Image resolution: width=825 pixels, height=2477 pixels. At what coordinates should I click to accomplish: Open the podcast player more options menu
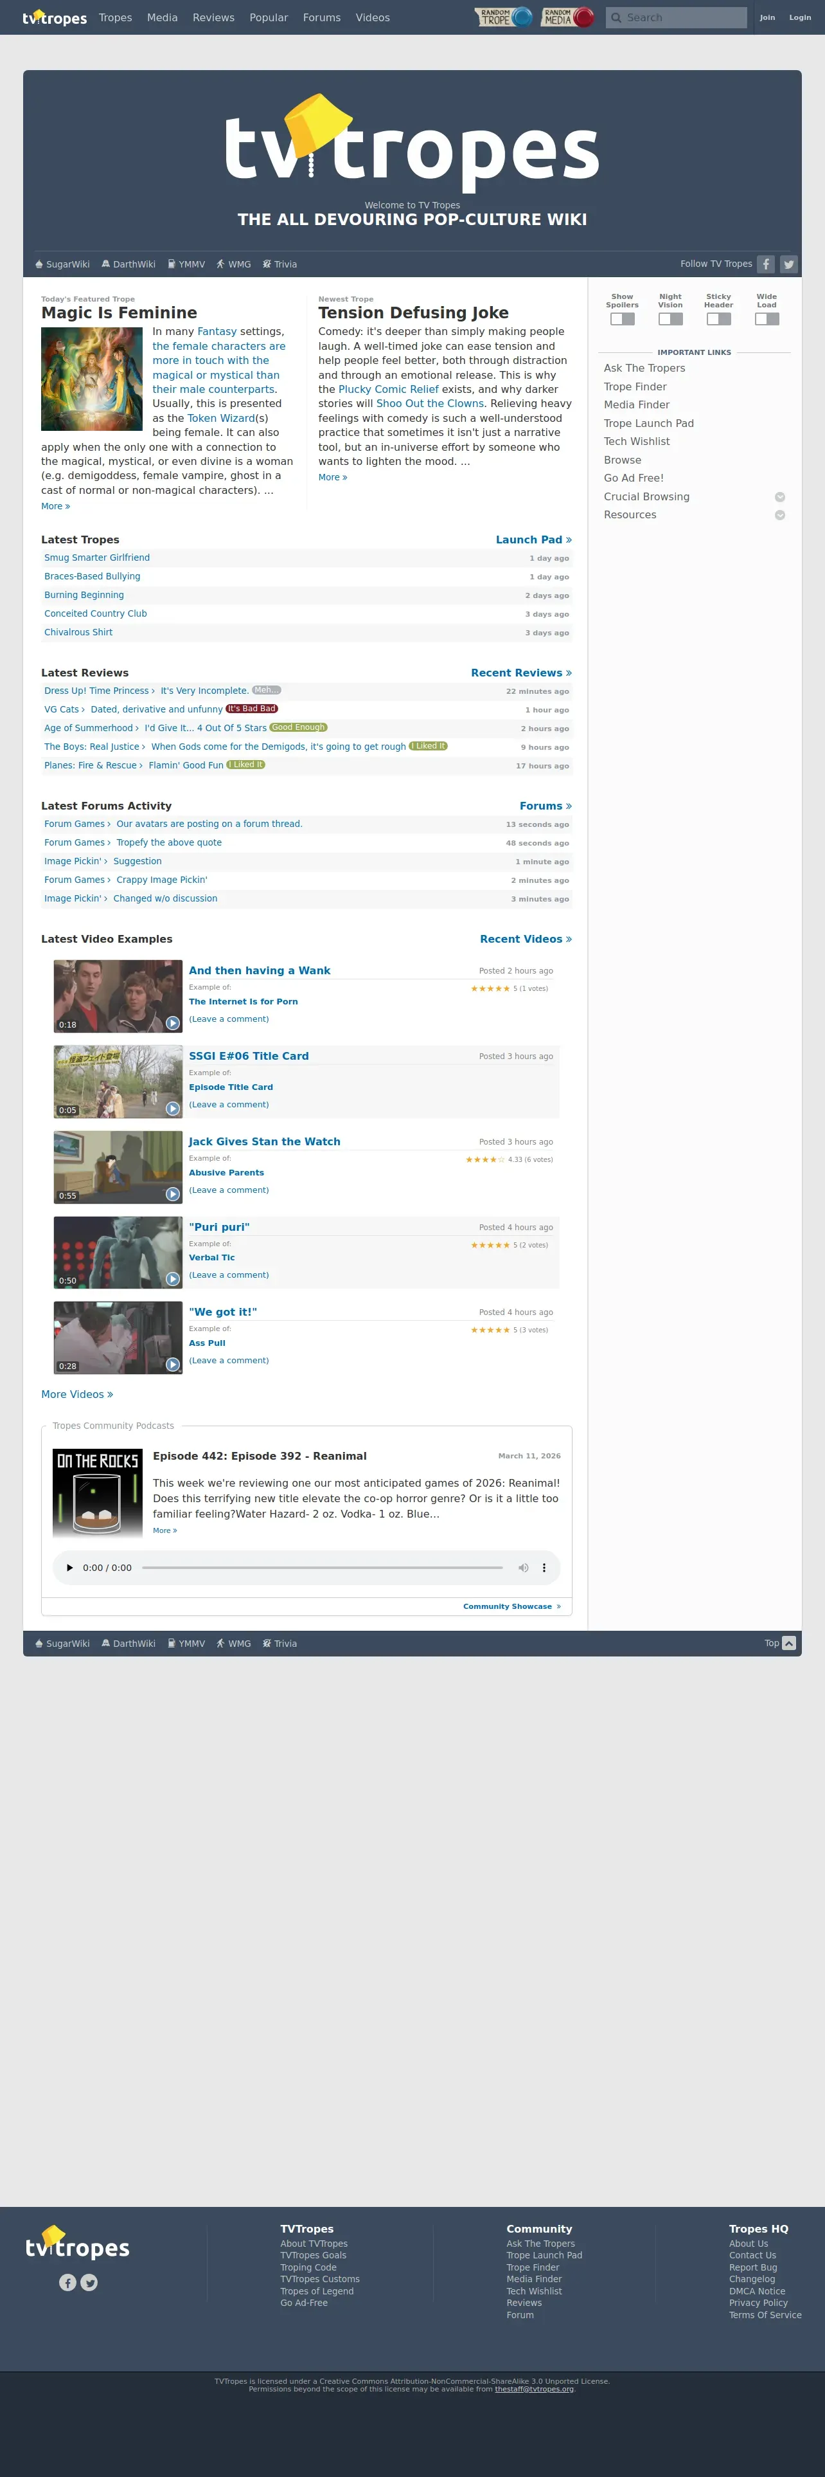tap(545, 1567)
